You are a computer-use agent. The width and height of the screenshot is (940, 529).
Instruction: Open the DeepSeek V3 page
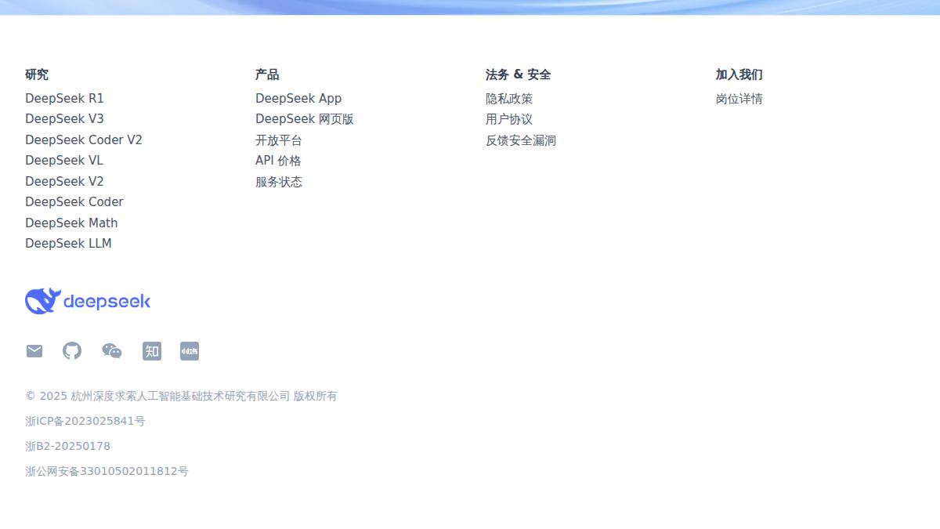(63, 118)
